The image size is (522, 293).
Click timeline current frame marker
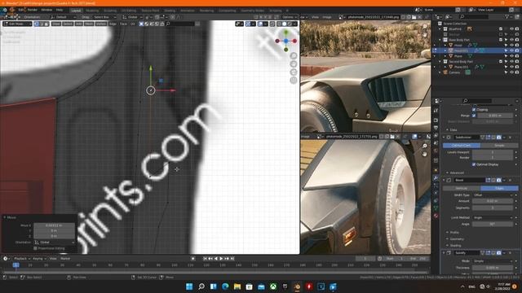15,265
